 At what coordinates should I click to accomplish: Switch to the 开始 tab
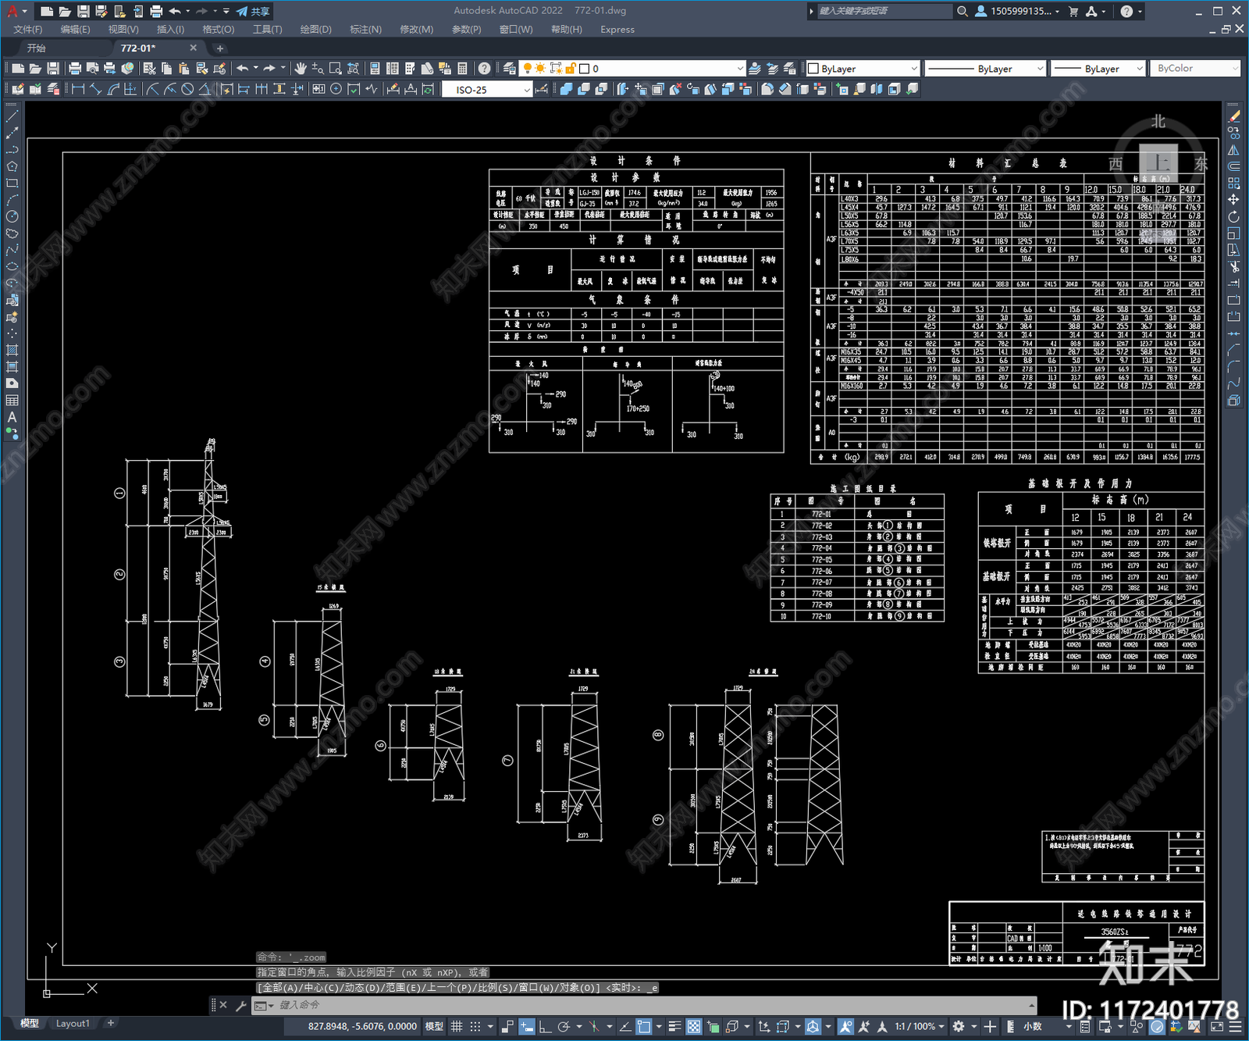coord(36,48)
